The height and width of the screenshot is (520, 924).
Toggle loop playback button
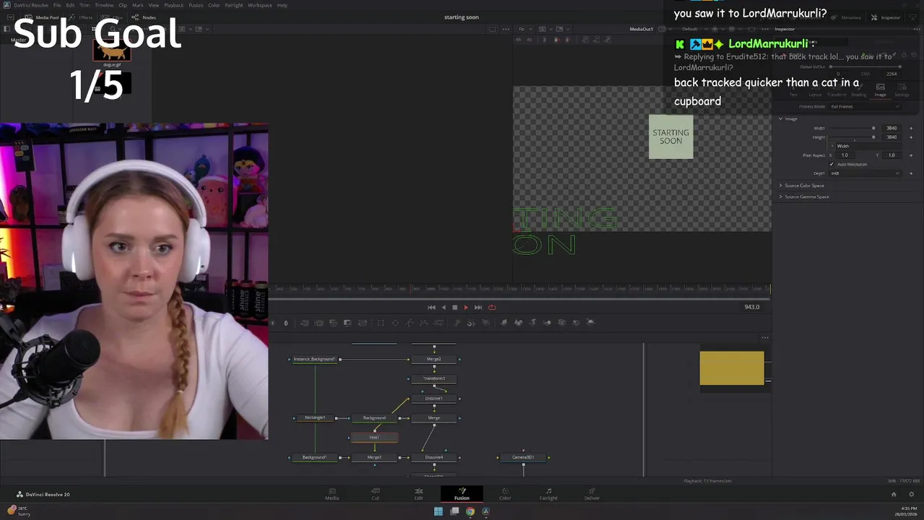[492, 307]
